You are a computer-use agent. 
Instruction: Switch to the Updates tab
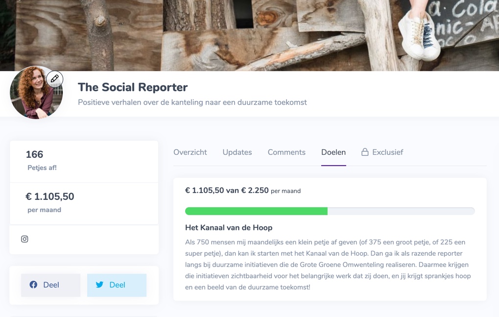point(237,152)
